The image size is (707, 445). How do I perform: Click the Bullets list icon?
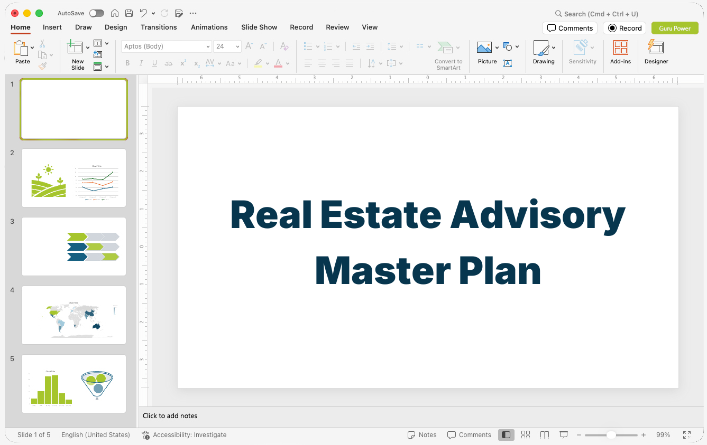pos(308,46)
